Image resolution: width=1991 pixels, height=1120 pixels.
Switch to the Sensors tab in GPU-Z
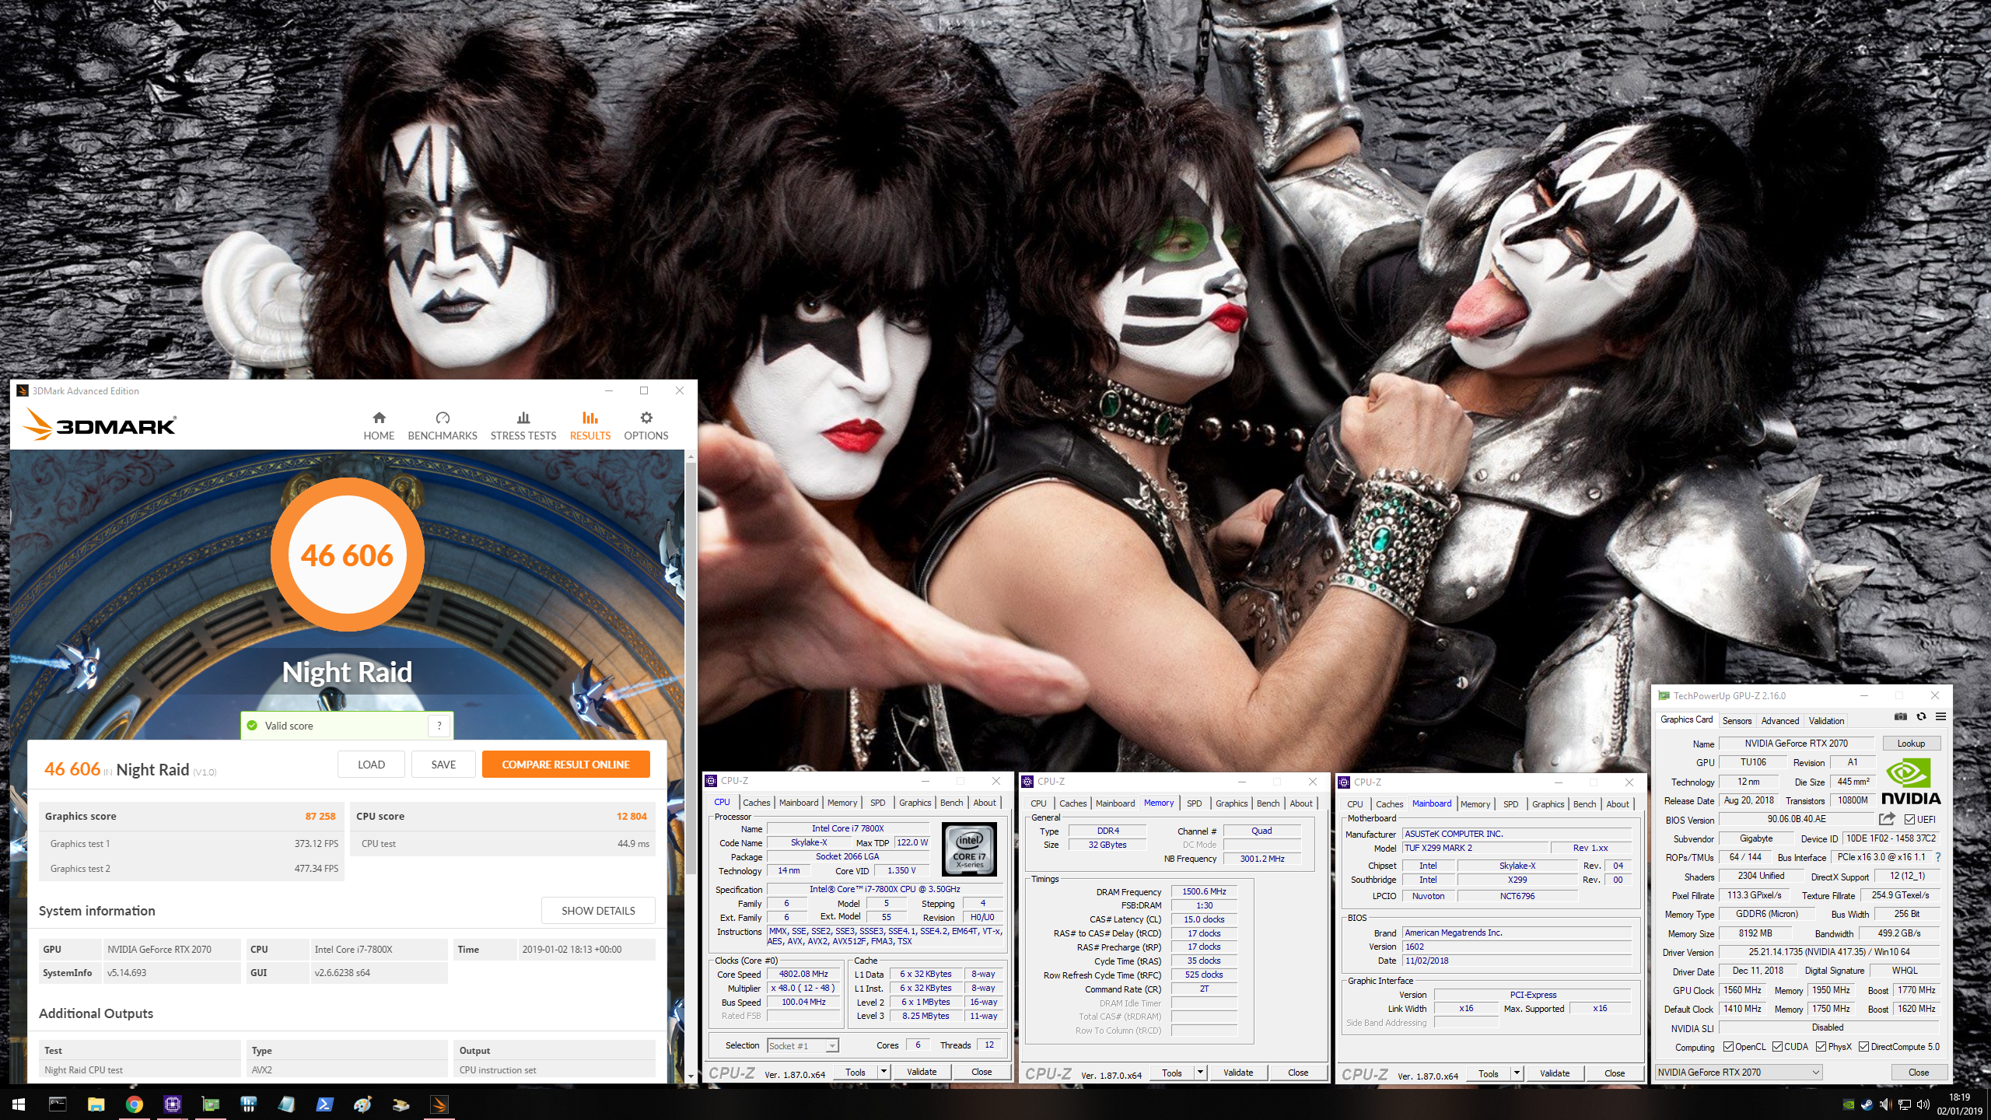[1737, 721]
